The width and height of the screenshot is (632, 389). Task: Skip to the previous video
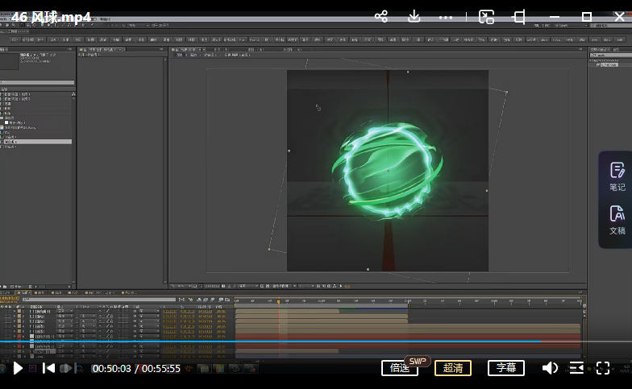click(x=48, y=368)
